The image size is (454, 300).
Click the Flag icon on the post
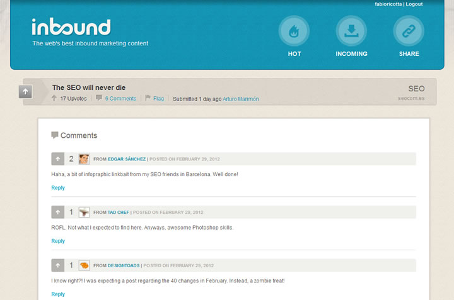tap(148, 98)
